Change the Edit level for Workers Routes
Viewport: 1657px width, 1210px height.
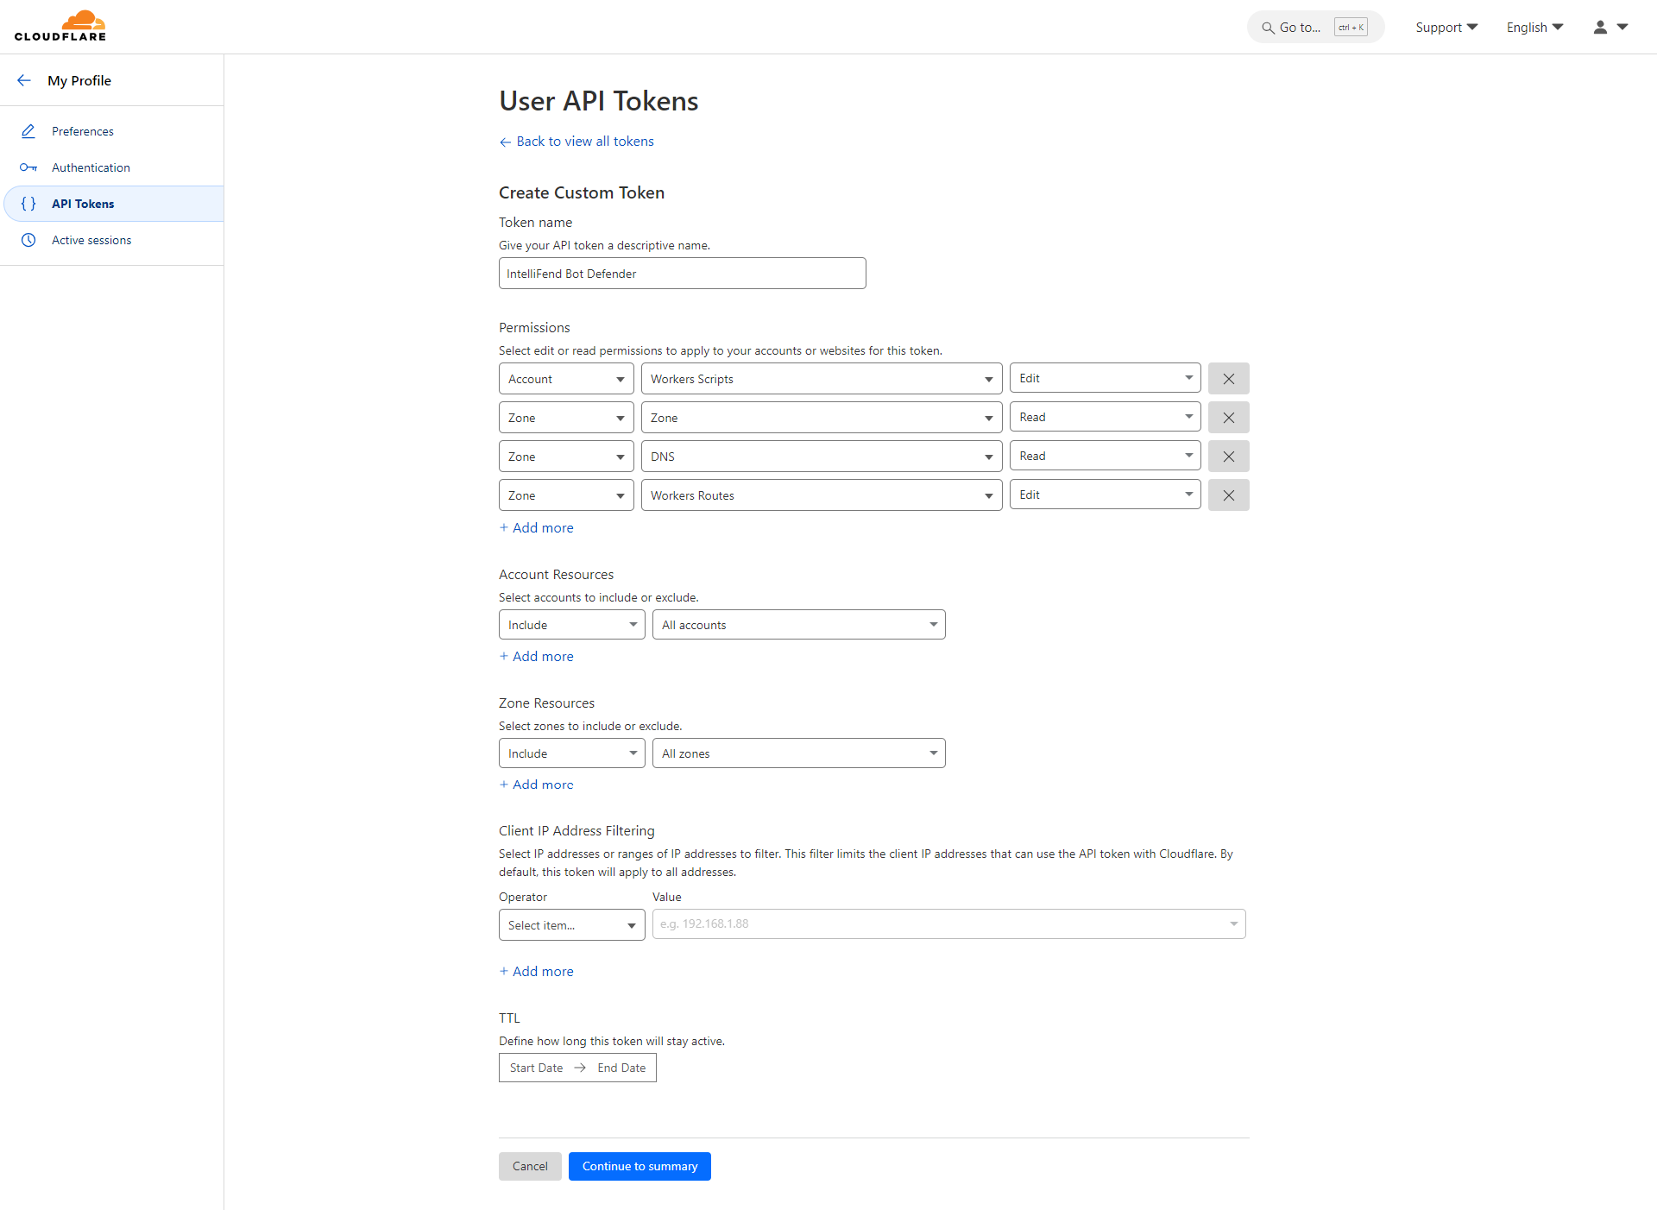point(1105,495)
